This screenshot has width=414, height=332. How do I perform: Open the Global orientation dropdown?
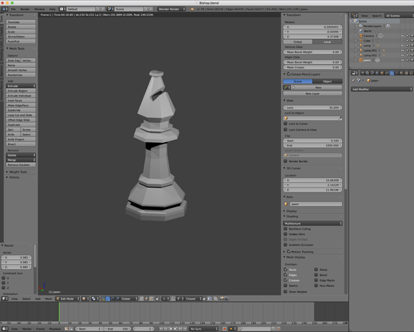point(129,299)
